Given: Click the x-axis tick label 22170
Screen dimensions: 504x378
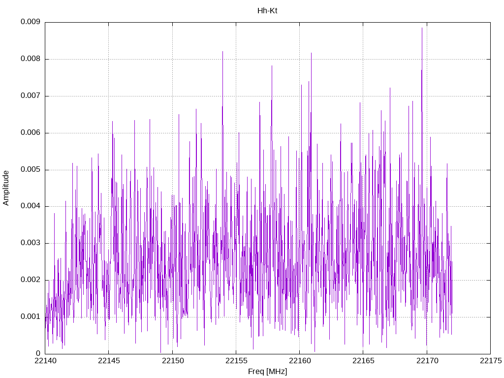Looking at the screenshot, I should [x=427, y=361].
